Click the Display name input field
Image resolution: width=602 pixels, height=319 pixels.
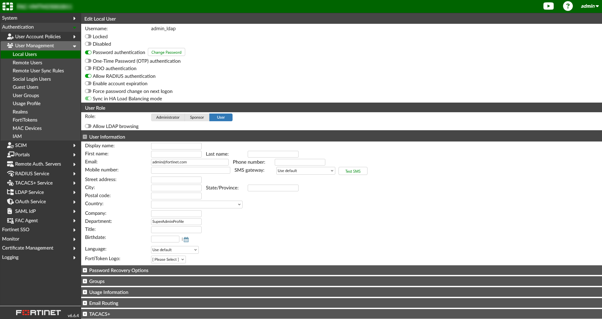(176, 146)
